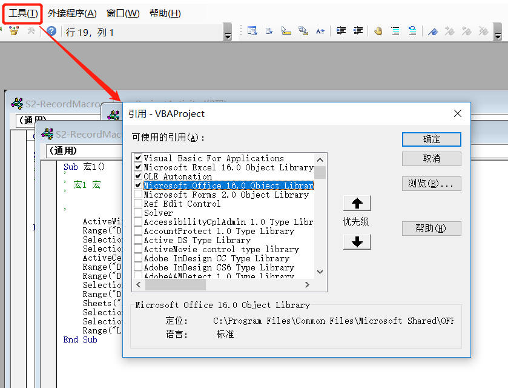This screenshot has height=388, width=508.
Task: Click the Parameter Info icon
Action: 303,31
